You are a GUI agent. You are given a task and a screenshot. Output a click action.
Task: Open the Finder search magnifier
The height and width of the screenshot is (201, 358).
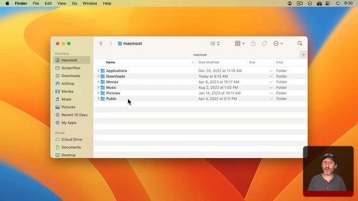[x=300, y=44]
